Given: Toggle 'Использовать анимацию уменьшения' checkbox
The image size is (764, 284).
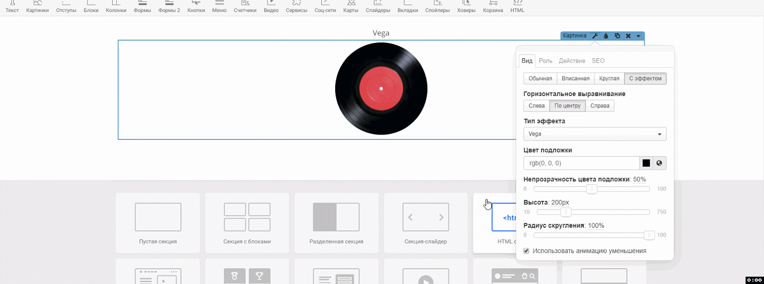Looking at the screenshot, I should coord(526,251).
